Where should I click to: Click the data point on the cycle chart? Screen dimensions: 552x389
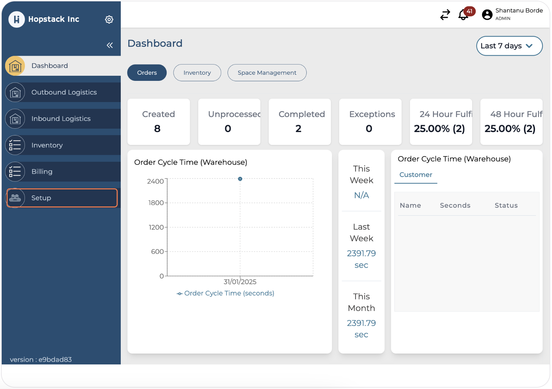coord(240,179)
